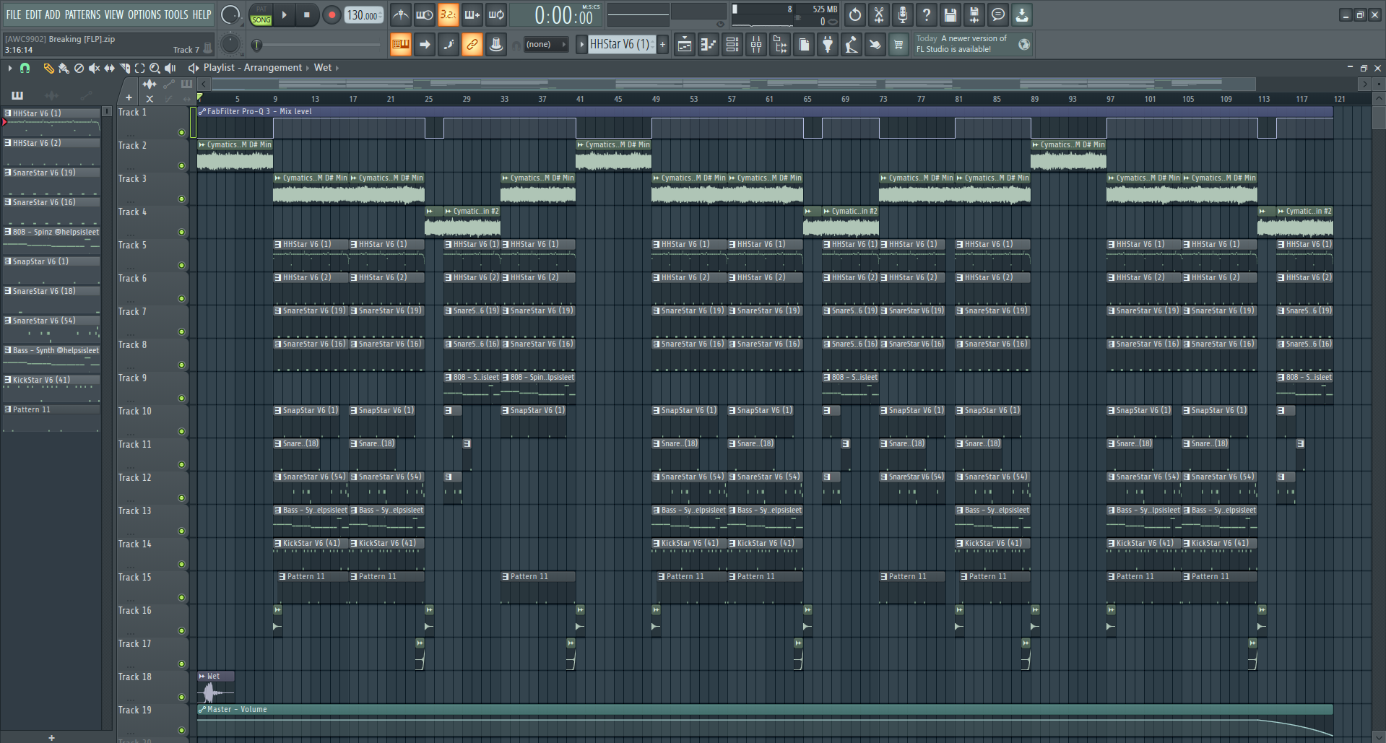The width and height of the screenshot is (1386, 743).
Task: Expand the pattern menu arrow beside HHStar V6 (1)
Action: tap(581, 45)
